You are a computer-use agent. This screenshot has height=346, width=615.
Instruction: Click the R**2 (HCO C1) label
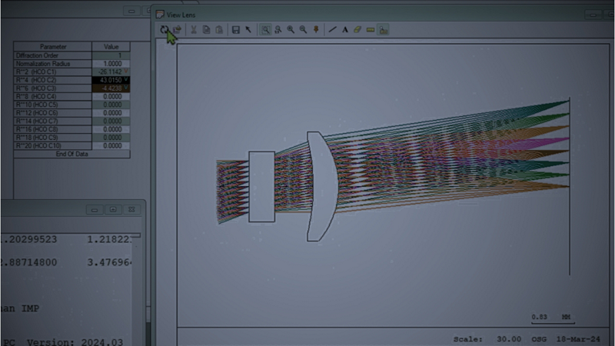point(53,72)
